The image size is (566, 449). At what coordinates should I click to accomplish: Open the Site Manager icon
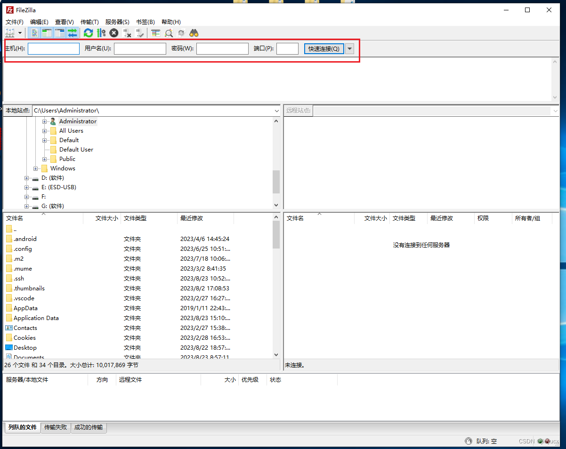(10, 33)
